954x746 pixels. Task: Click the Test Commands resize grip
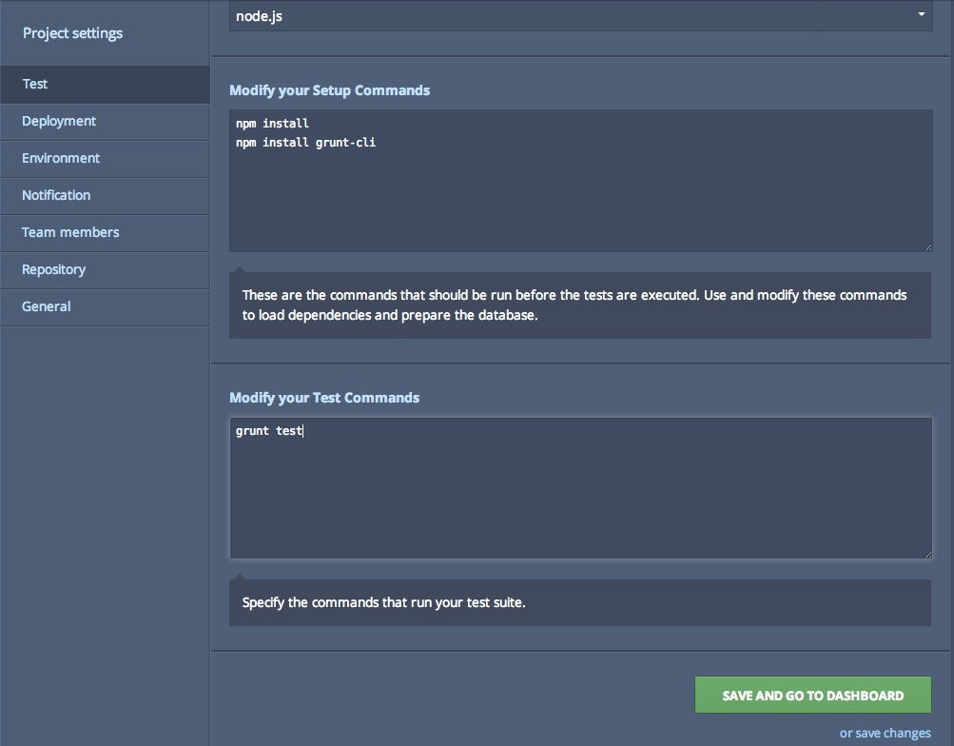pos(926,553)
